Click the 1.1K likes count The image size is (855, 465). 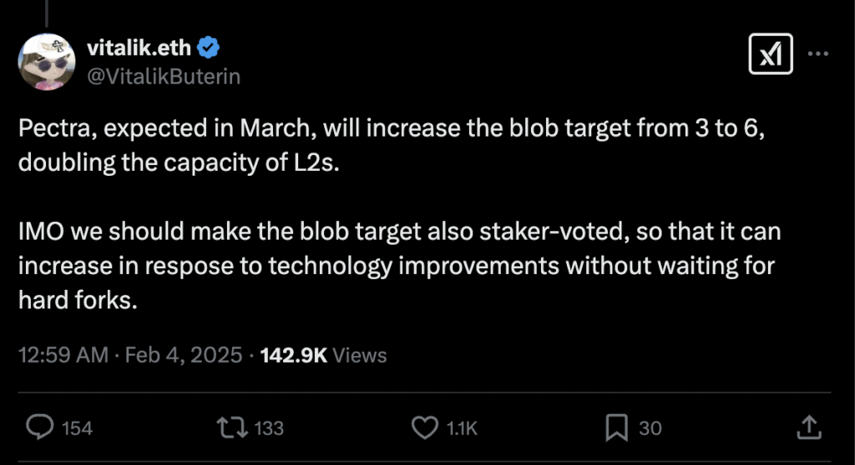click(x=462, y=428)
